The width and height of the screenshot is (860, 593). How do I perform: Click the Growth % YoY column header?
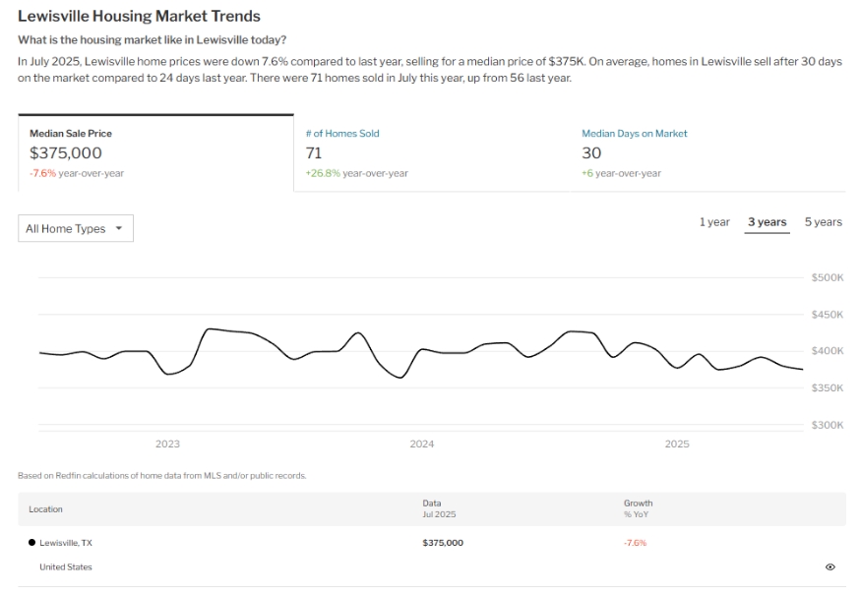638,508
